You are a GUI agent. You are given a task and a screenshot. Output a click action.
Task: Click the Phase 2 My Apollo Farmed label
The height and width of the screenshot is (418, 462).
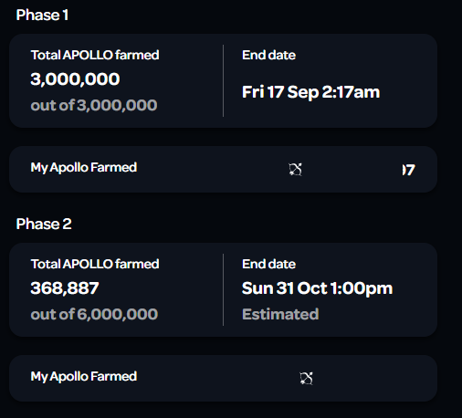coord(84,377)
